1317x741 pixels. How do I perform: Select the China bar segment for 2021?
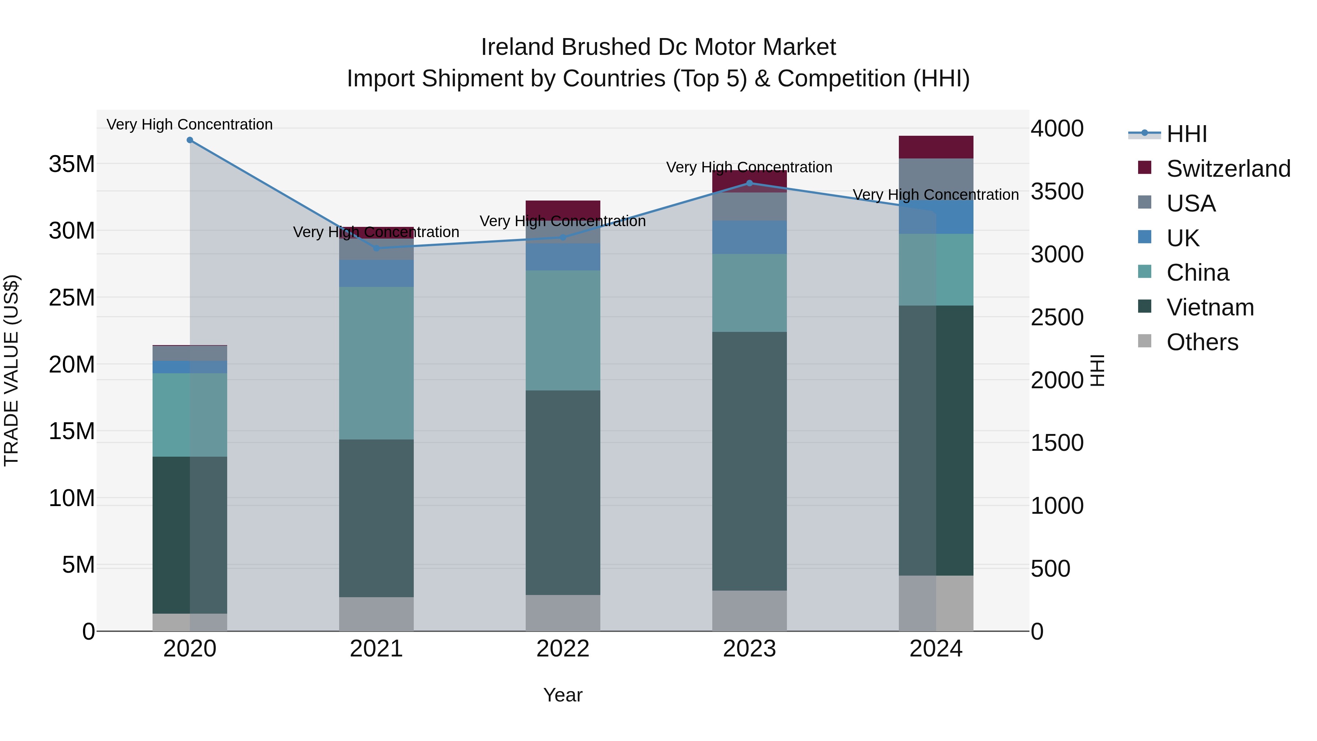(376, 363)
